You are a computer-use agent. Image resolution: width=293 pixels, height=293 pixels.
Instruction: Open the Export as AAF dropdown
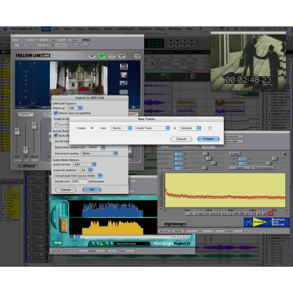(75, 108)
